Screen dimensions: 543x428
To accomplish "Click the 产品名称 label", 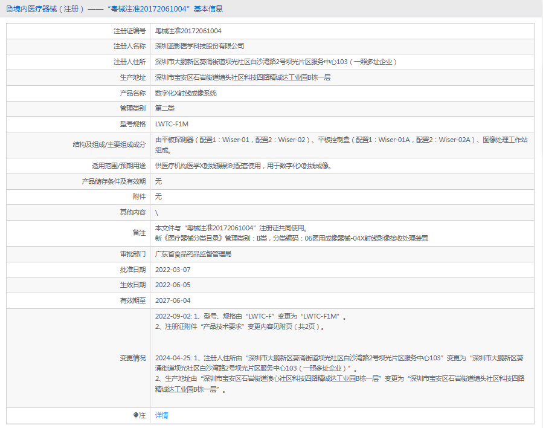I will click(x=133, y=93).
